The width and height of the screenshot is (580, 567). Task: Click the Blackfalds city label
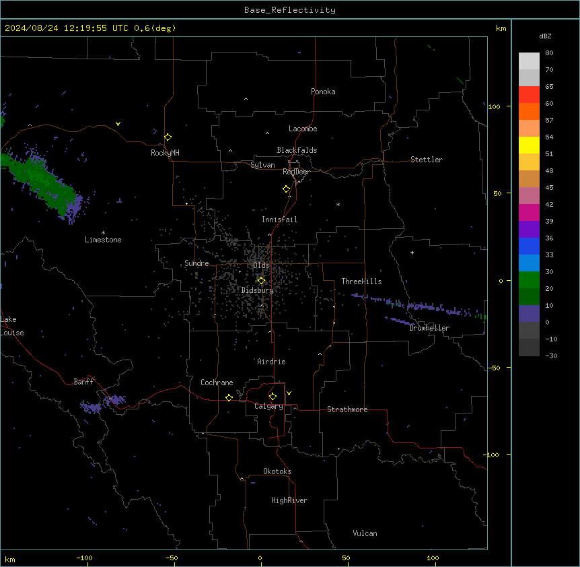pyautogui.click(x=297, y=150)
